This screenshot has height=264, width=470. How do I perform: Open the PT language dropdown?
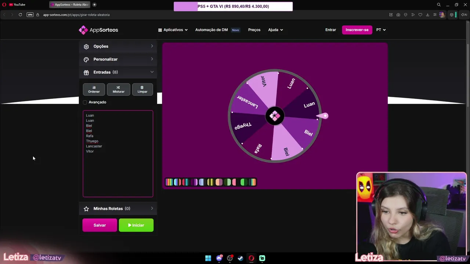click(381, 30)
